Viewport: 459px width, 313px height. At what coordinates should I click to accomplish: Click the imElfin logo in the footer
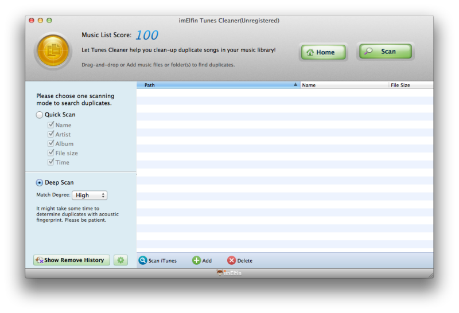pyautogui.click(x=229, y=273)
